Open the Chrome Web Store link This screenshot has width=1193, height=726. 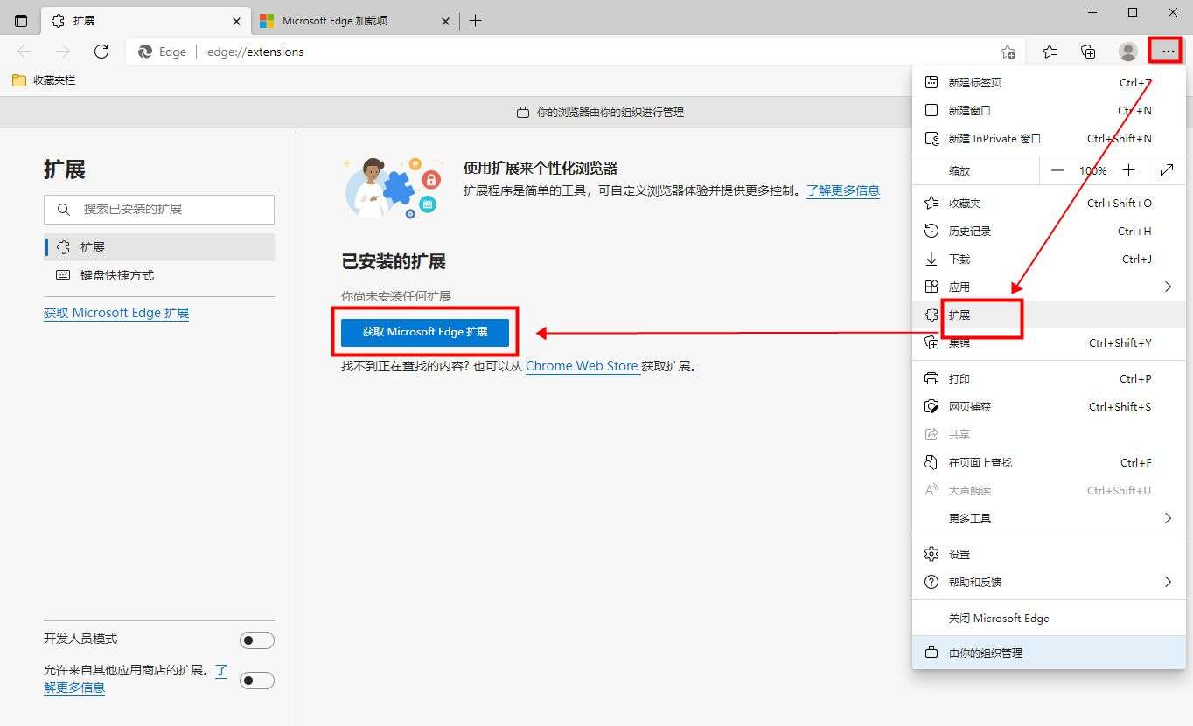[x=582, y=366]
